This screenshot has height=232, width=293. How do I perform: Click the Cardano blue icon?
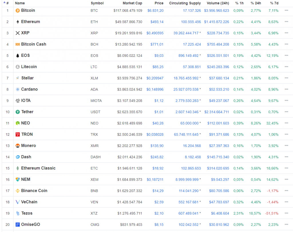click(17, 89)
